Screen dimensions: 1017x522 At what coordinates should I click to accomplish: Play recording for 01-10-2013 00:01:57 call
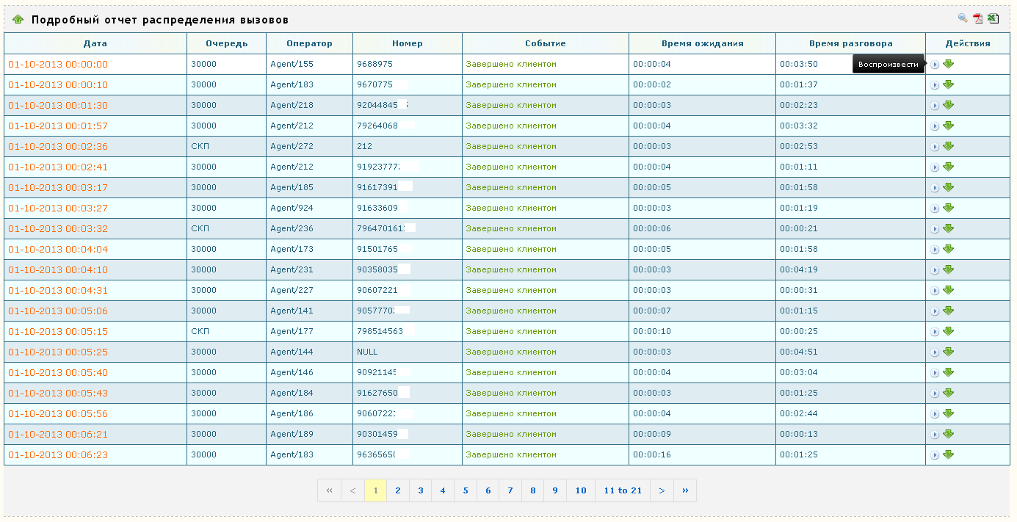tap(935, 126)
